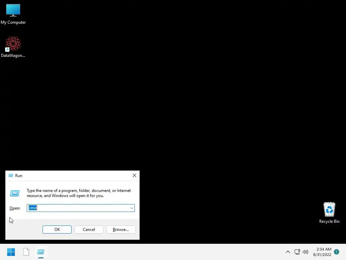346x260 pixels.
Task: Open the clock showing 2:34 AM
Action: click(322, 252)
